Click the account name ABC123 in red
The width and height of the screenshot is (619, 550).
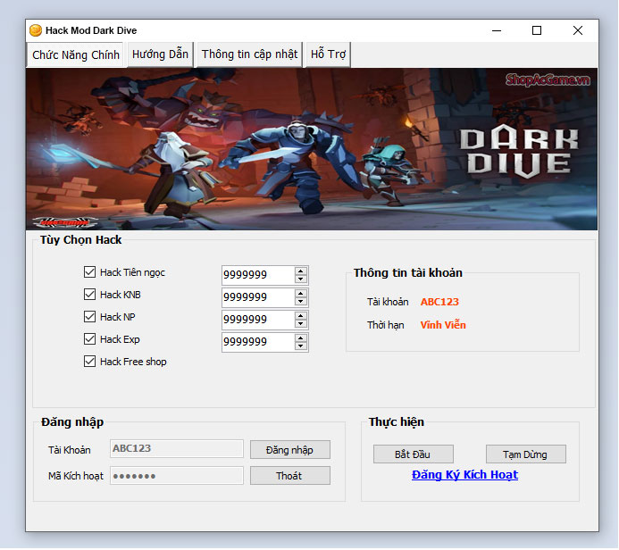coord(439,302)
